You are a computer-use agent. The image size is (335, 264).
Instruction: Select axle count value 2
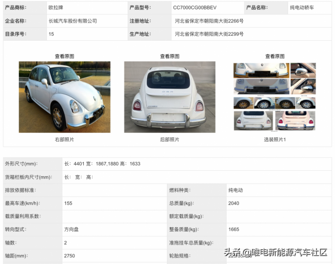coord(65,243)
